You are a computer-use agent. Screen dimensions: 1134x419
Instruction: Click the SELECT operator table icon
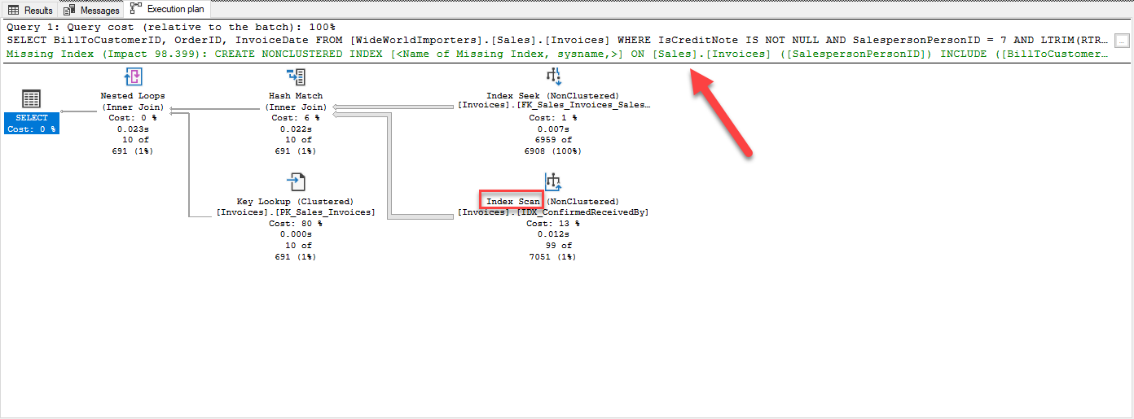click(x=31, y=99)
